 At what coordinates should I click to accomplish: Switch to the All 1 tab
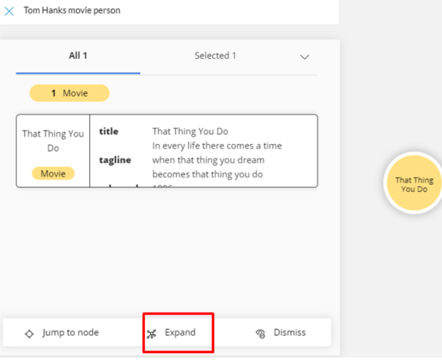click(x=78, y=56)
